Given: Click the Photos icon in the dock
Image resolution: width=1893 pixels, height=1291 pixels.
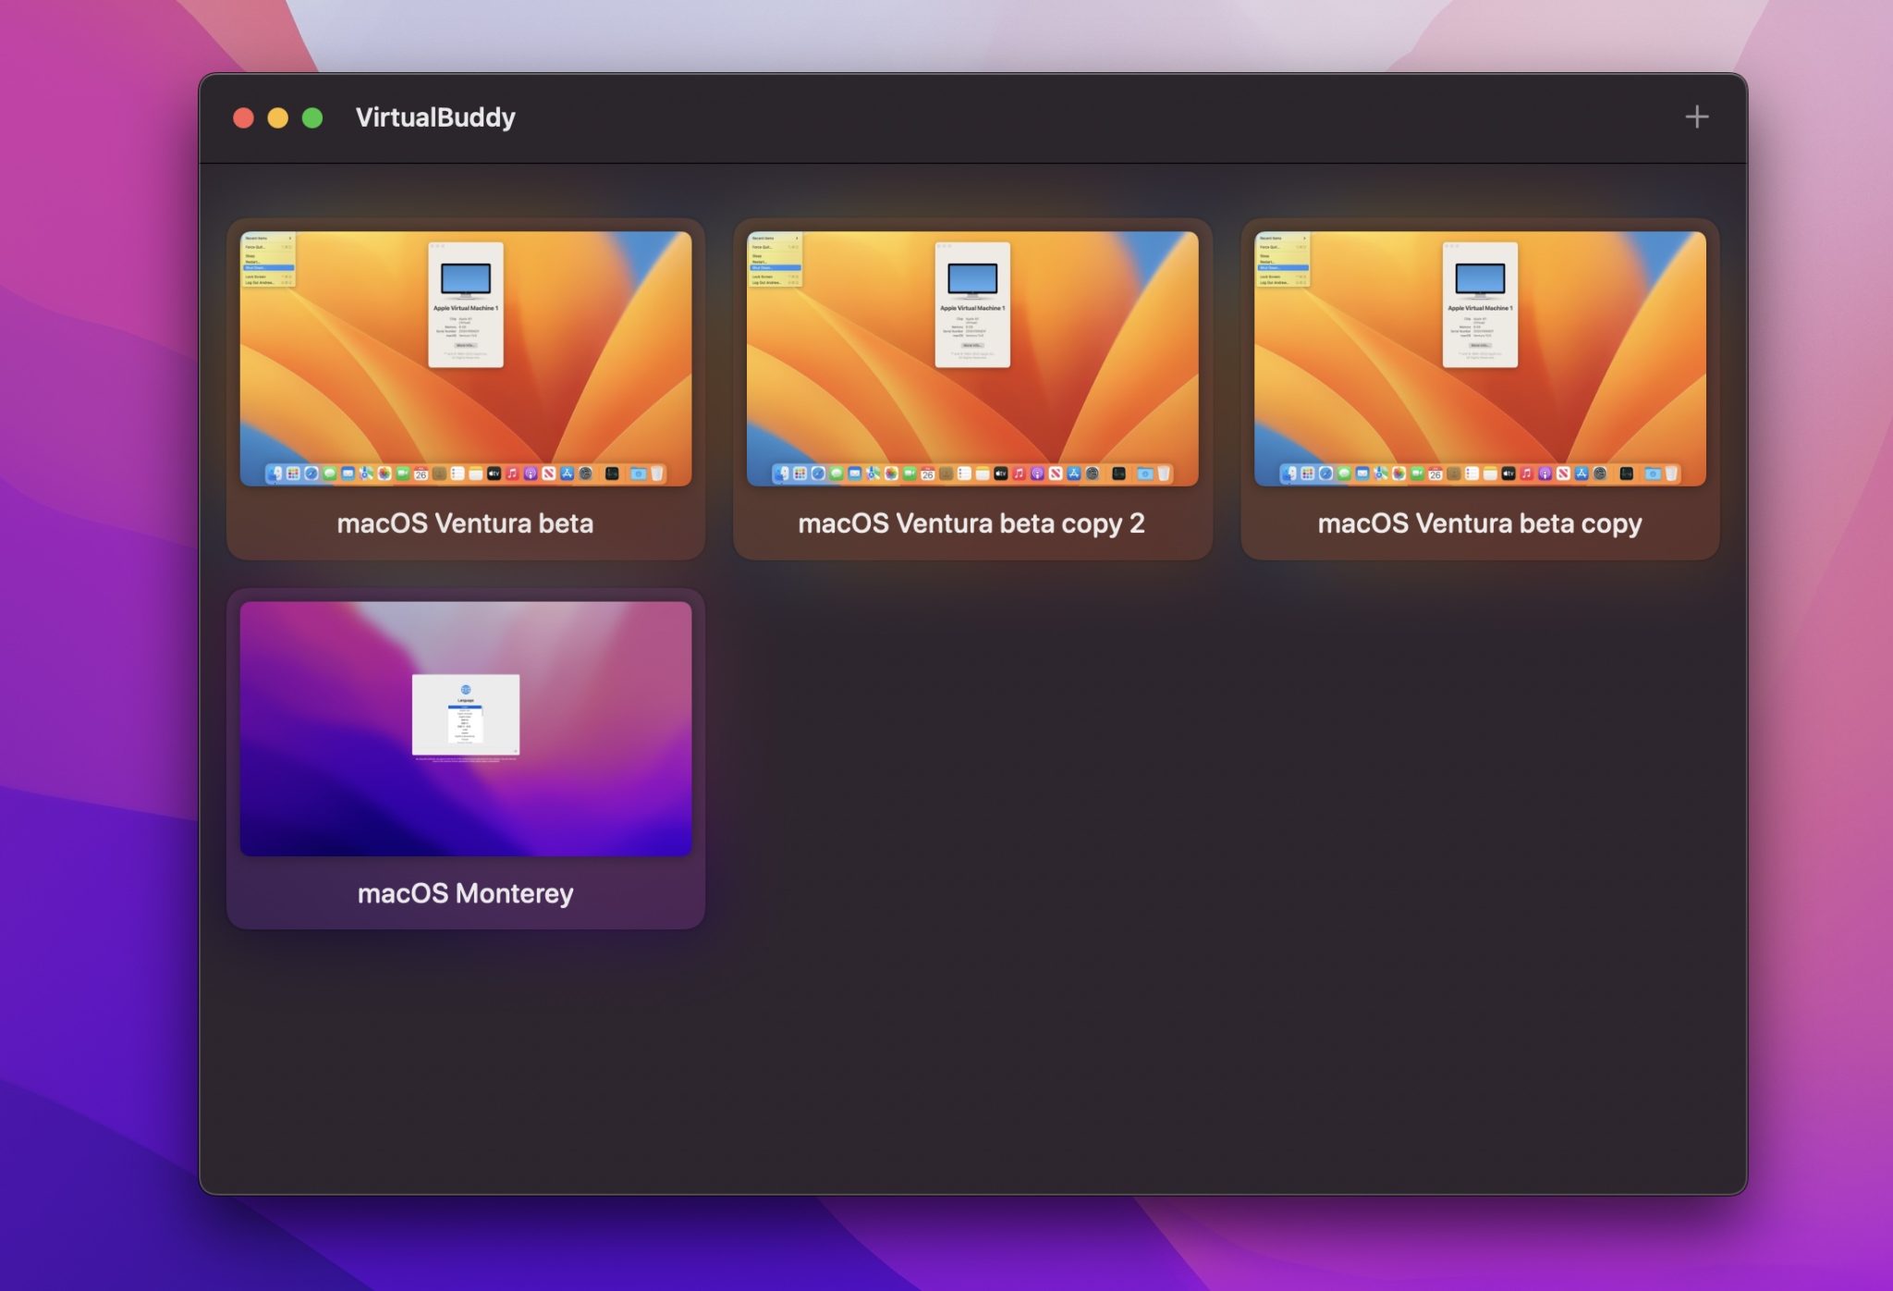Looking at the screenshot, I should coord(383,473).
